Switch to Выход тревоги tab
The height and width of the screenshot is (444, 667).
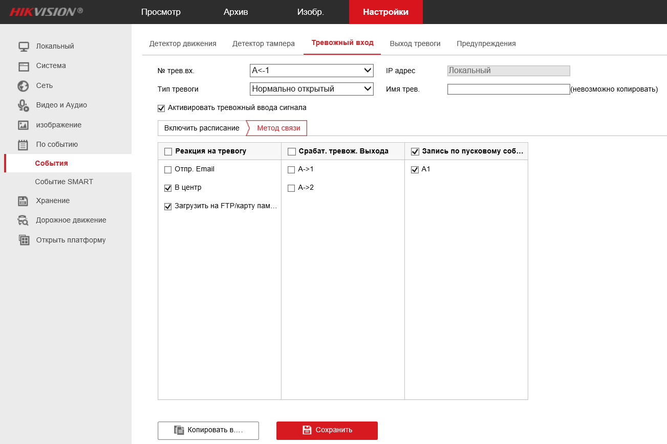(x=415, y=43)
